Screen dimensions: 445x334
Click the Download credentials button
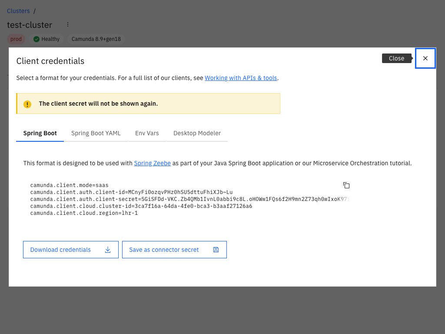coord(71,250)
